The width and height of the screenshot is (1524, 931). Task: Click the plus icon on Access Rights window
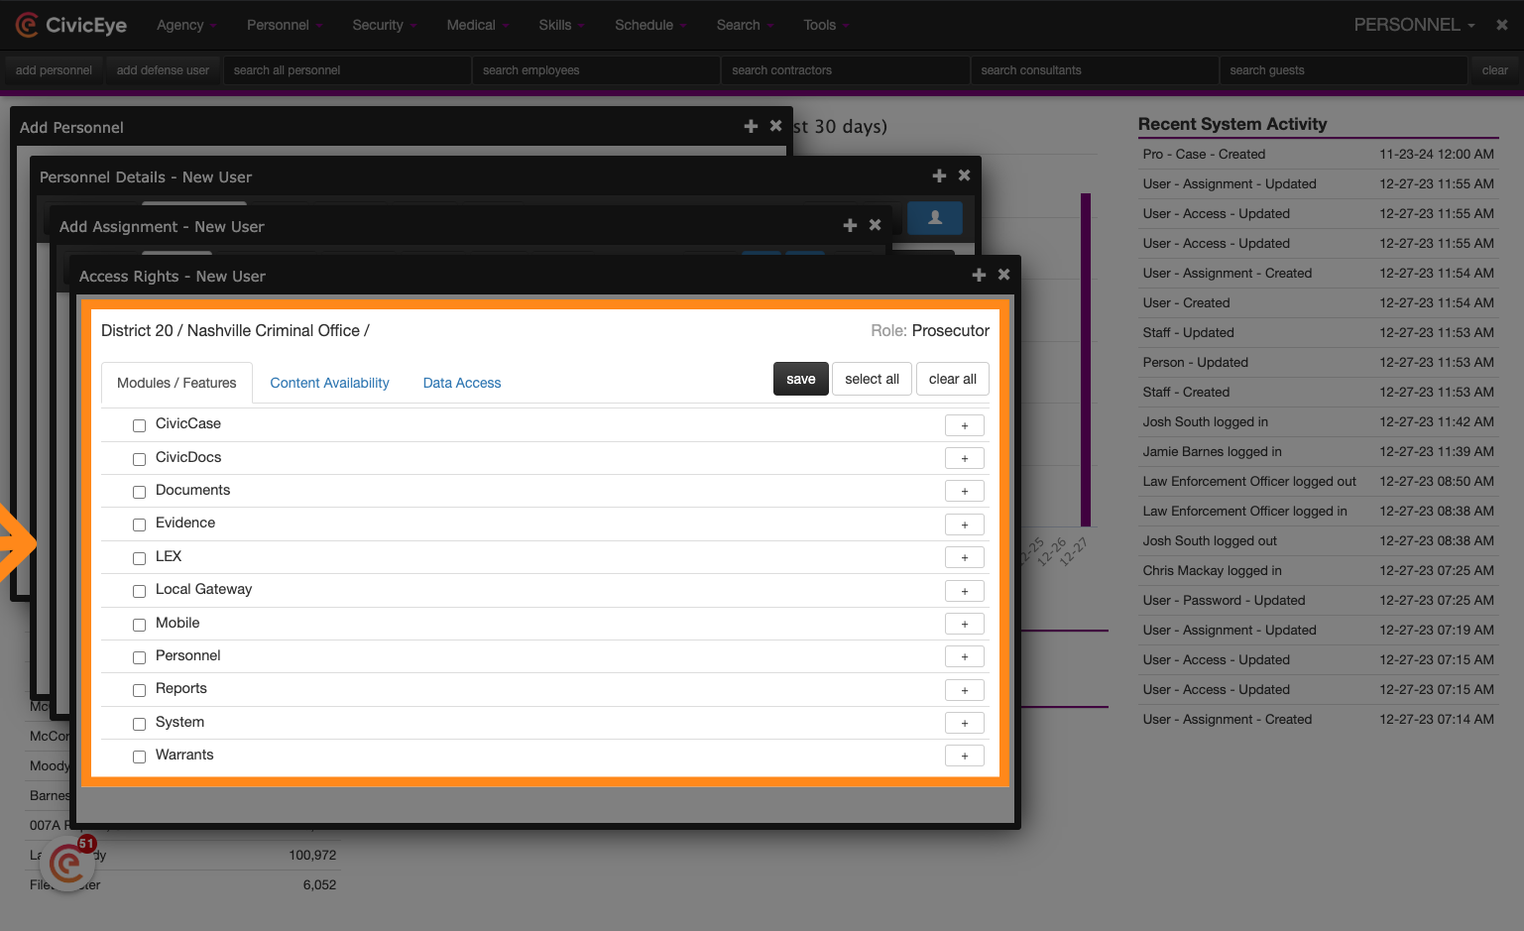point(979,275)
